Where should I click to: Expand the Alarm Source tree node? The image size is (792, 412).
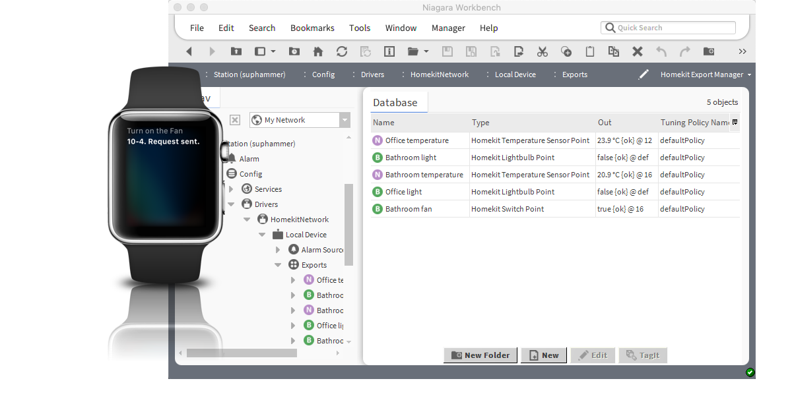pos(278,250)
